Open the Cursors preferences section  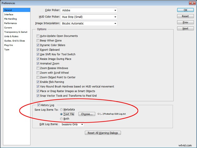tap(8, 28)
